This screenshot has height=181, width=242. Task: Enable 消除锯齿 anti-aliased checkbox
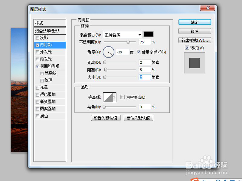tap(123, 97)
